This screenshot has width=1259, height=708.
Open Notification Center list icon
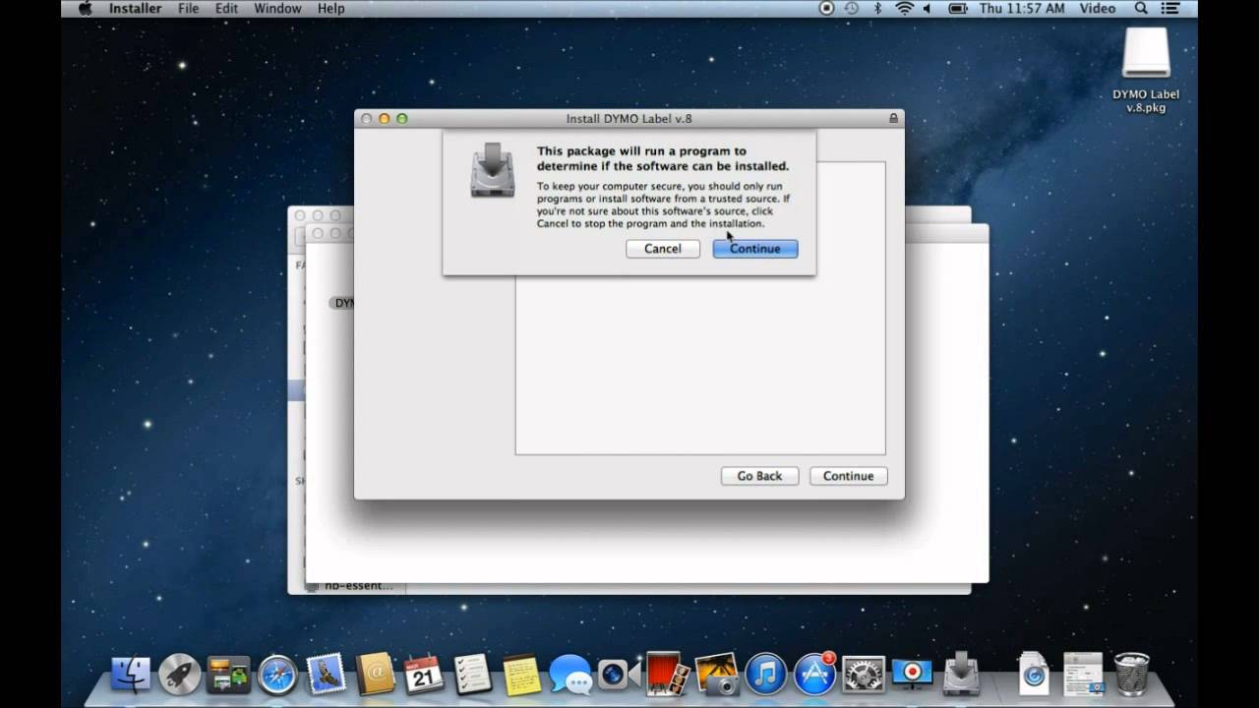[1171, 9]
